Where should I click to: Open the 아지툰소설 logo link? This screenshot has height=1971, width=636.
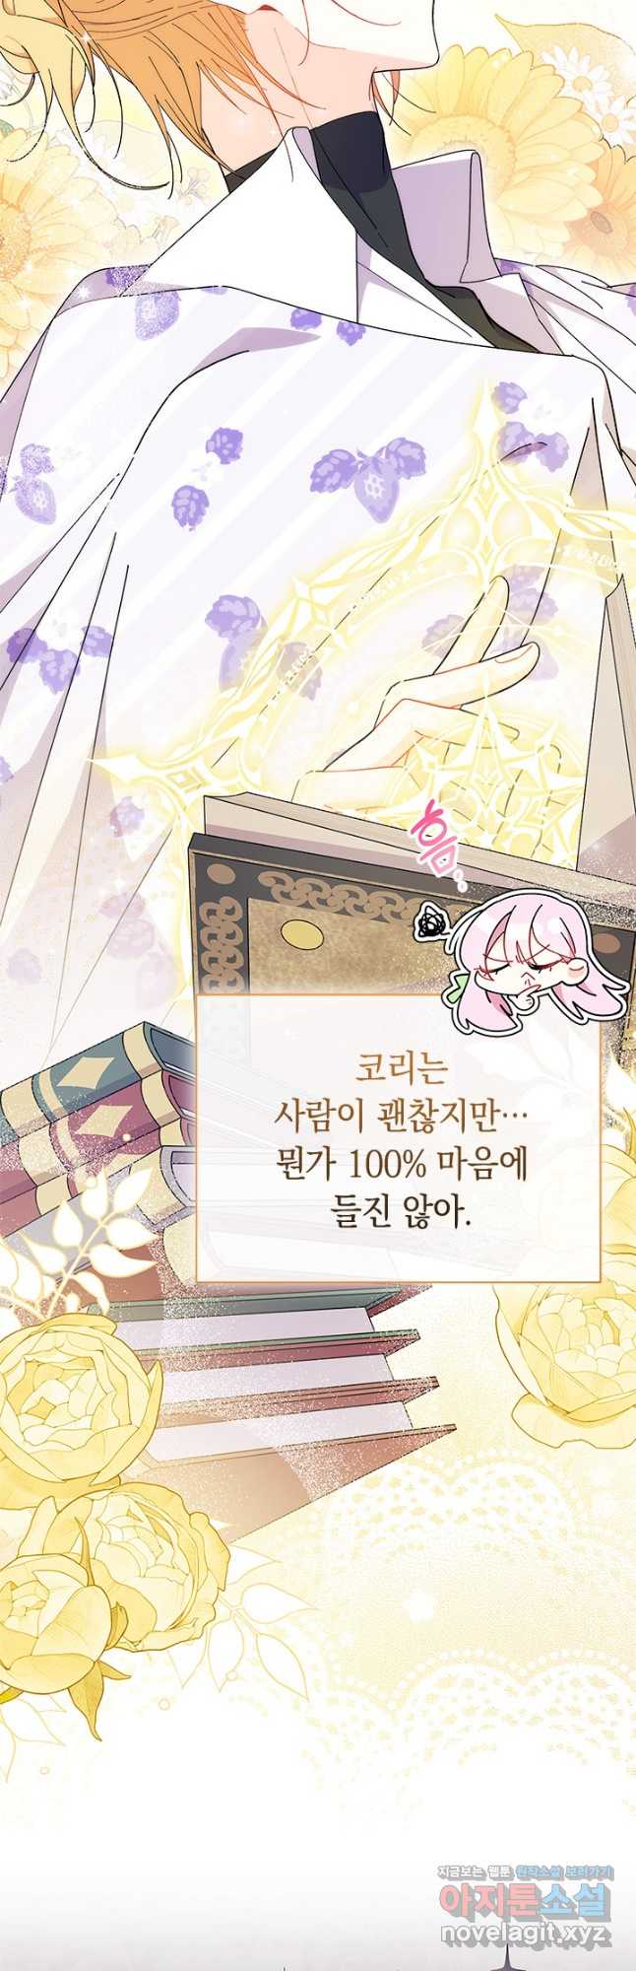(525, 1898)
